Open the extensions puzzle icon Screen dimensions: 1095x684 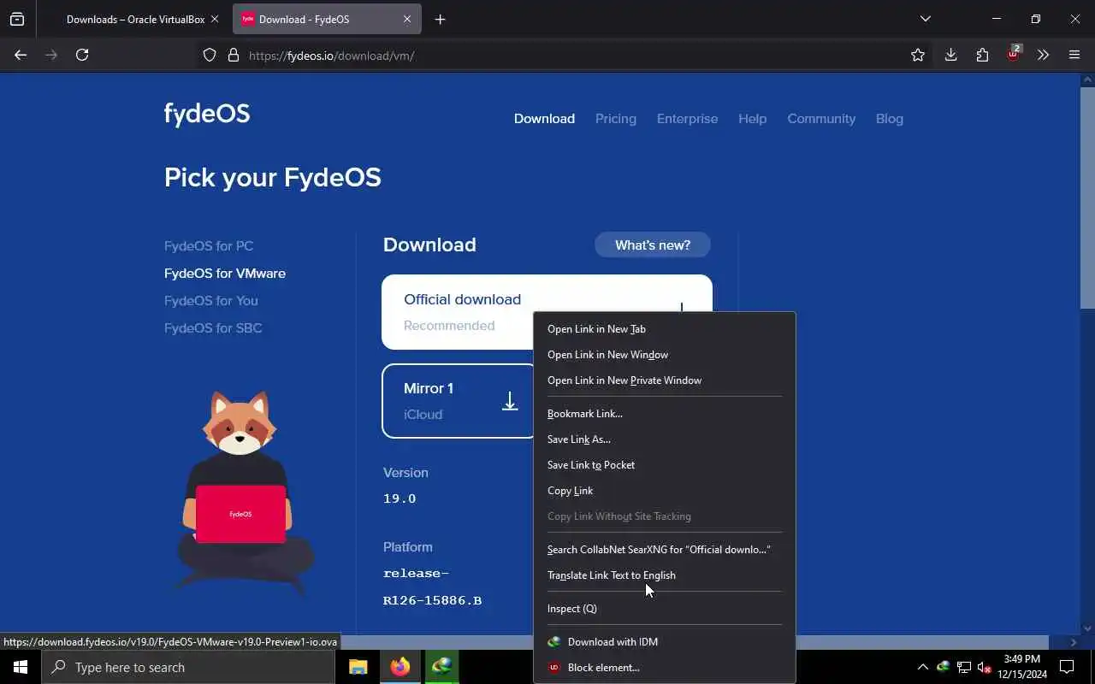(x=982, y=55)
